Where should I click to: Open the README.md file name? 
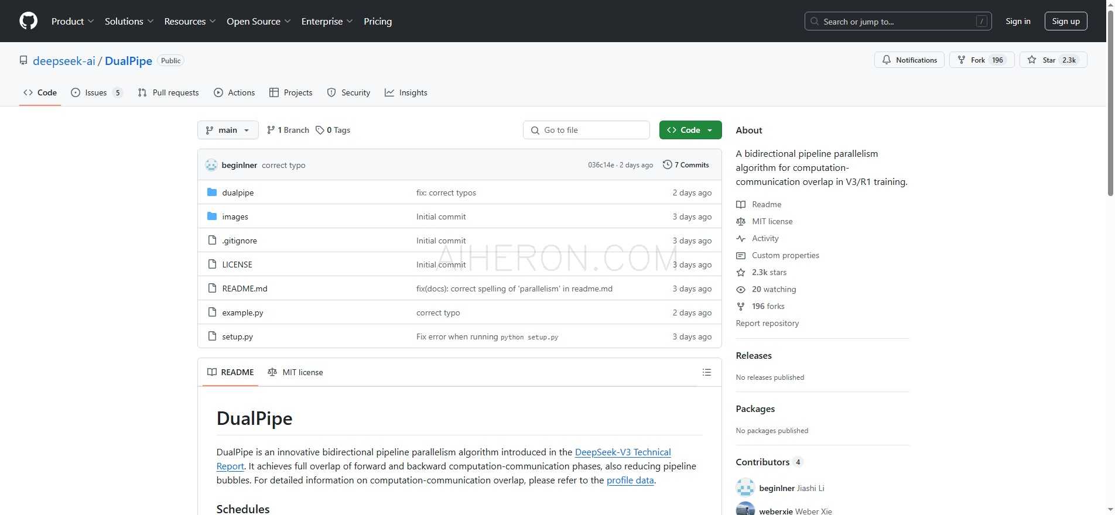[x=245, y=289]
